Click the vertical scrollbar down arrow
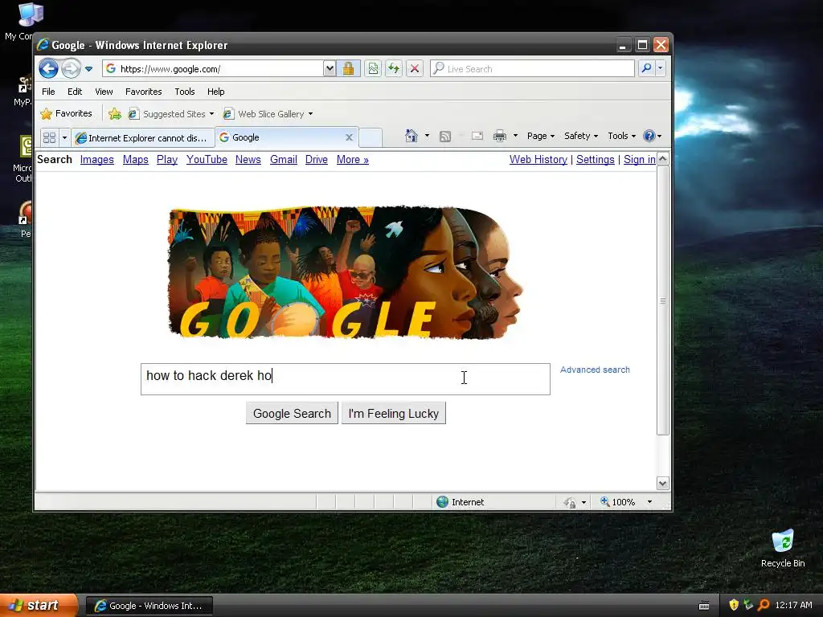The image size is (823, 617). point(663,483)
